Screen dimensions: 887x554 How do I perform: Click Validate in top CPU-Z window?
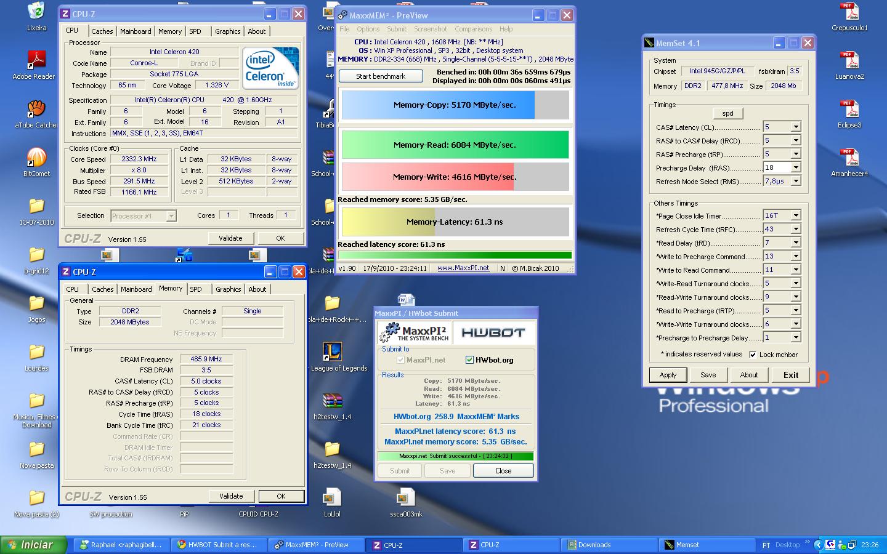(230, 238)
